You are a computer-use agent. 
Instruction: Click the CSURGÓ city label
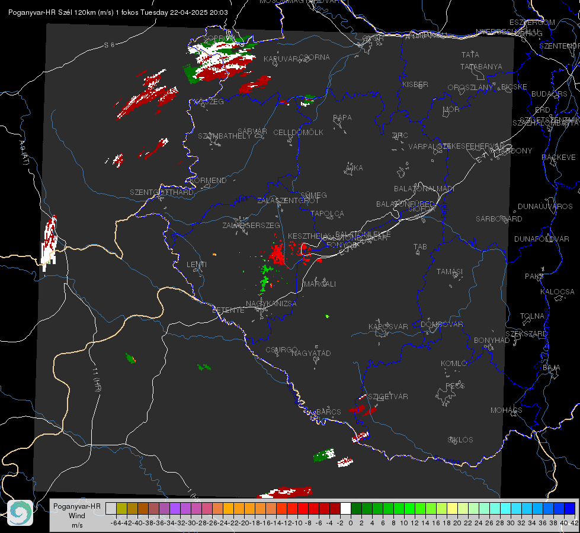[x=281, y=350]
